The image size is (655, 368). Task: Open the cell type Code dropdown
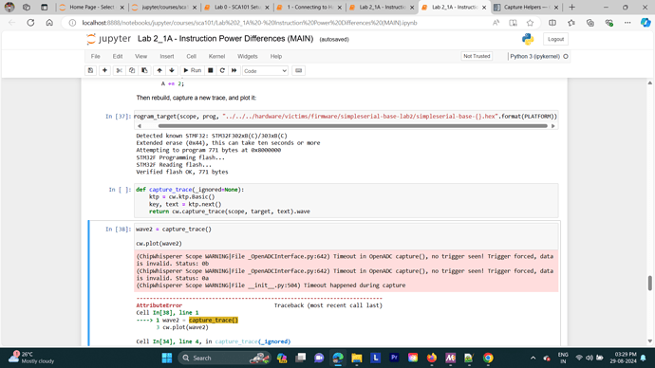pyautogui.click(x=265, y=71)
